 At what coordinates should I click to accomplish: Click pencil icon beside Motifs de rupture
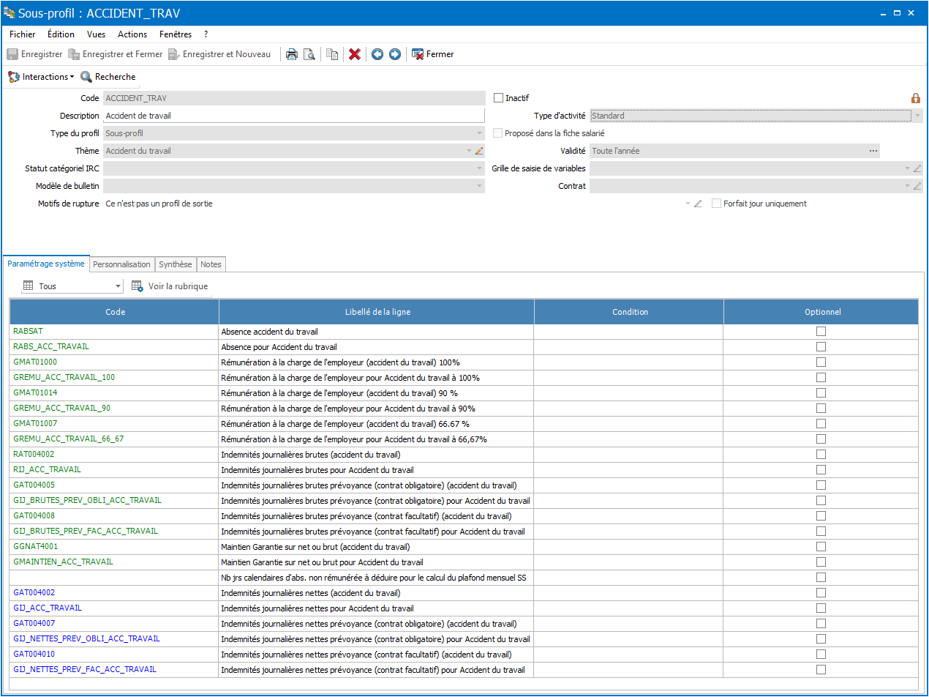click(x=698, y=204)
